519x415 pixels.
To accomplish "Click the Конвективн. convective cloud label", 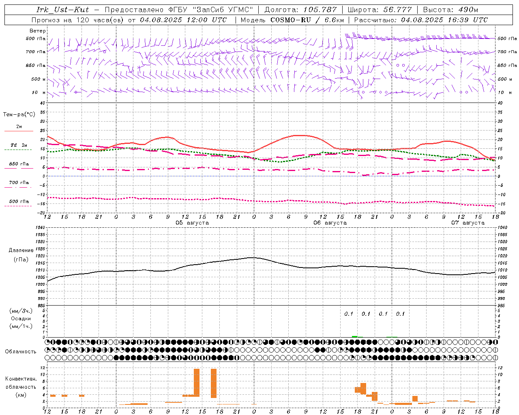I will [x=21, y=379].
